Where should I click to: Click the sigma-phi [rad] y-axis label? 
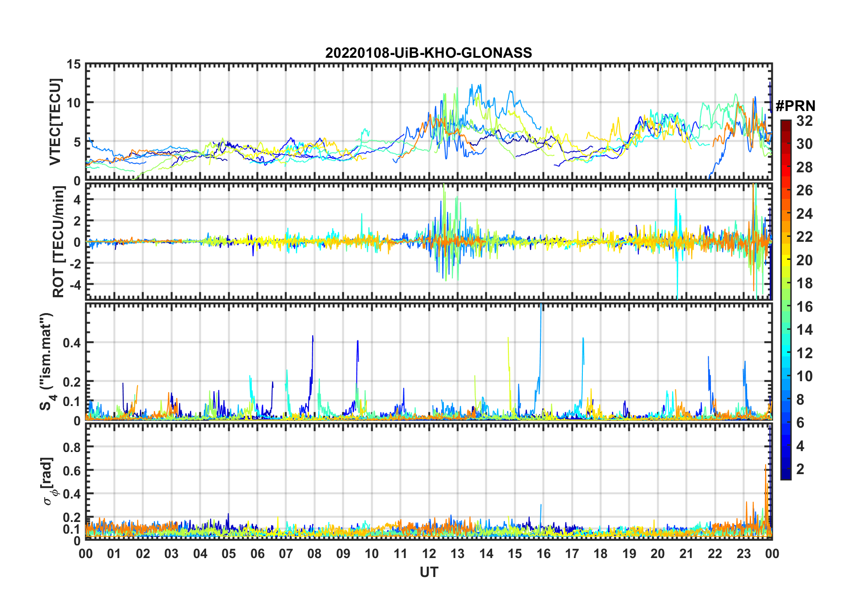pyautogui.click(x=48, y=481)
